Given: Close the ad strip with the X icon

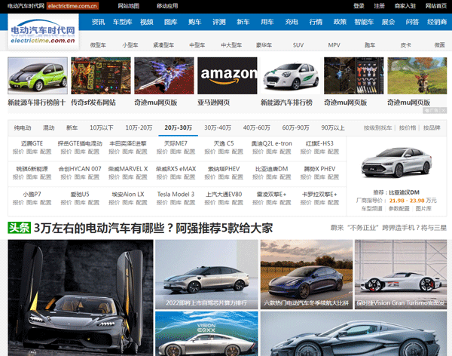Looking at the screenshot, I should 444,110.
